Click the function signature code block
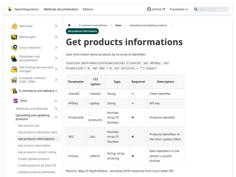Viewport: 236px width, 177px height. click(118, 66)
